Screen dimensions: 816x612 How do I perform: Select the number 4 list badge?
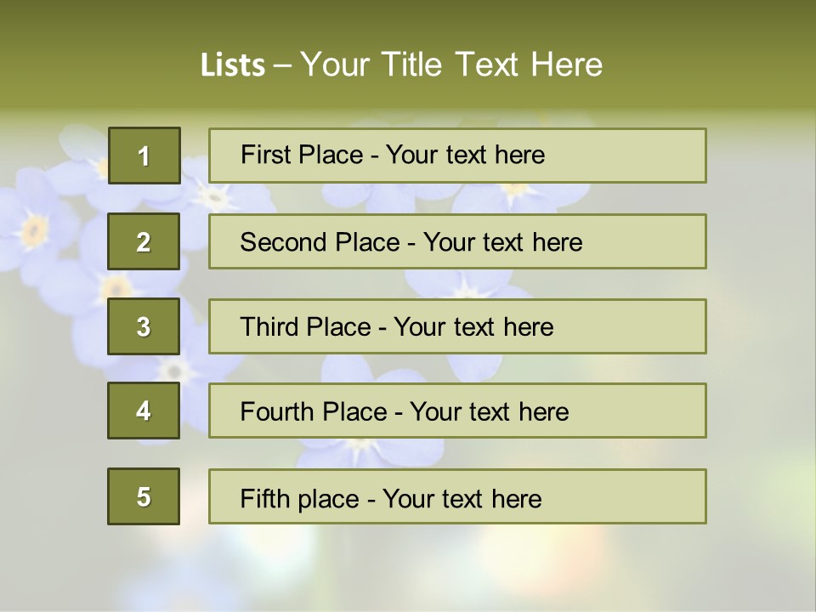[144, 411]
